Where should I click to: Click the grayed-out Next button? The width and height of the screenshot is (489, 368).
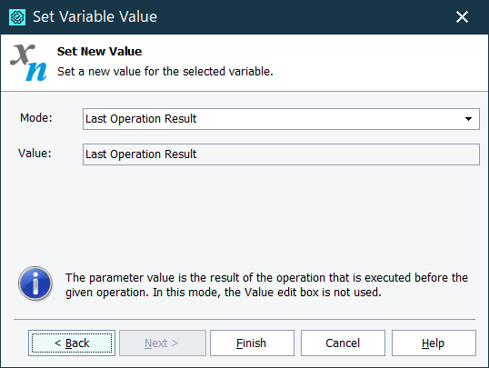(x=163, y=343)
